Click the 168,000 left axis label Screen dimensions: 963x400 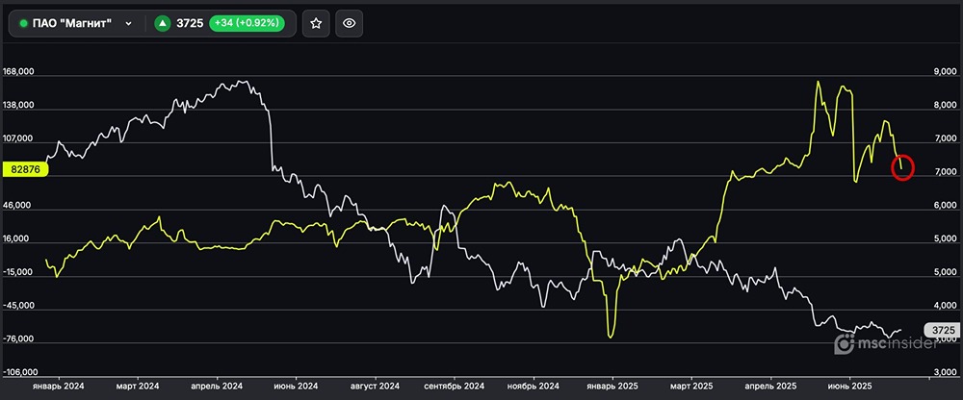(19, 72)
